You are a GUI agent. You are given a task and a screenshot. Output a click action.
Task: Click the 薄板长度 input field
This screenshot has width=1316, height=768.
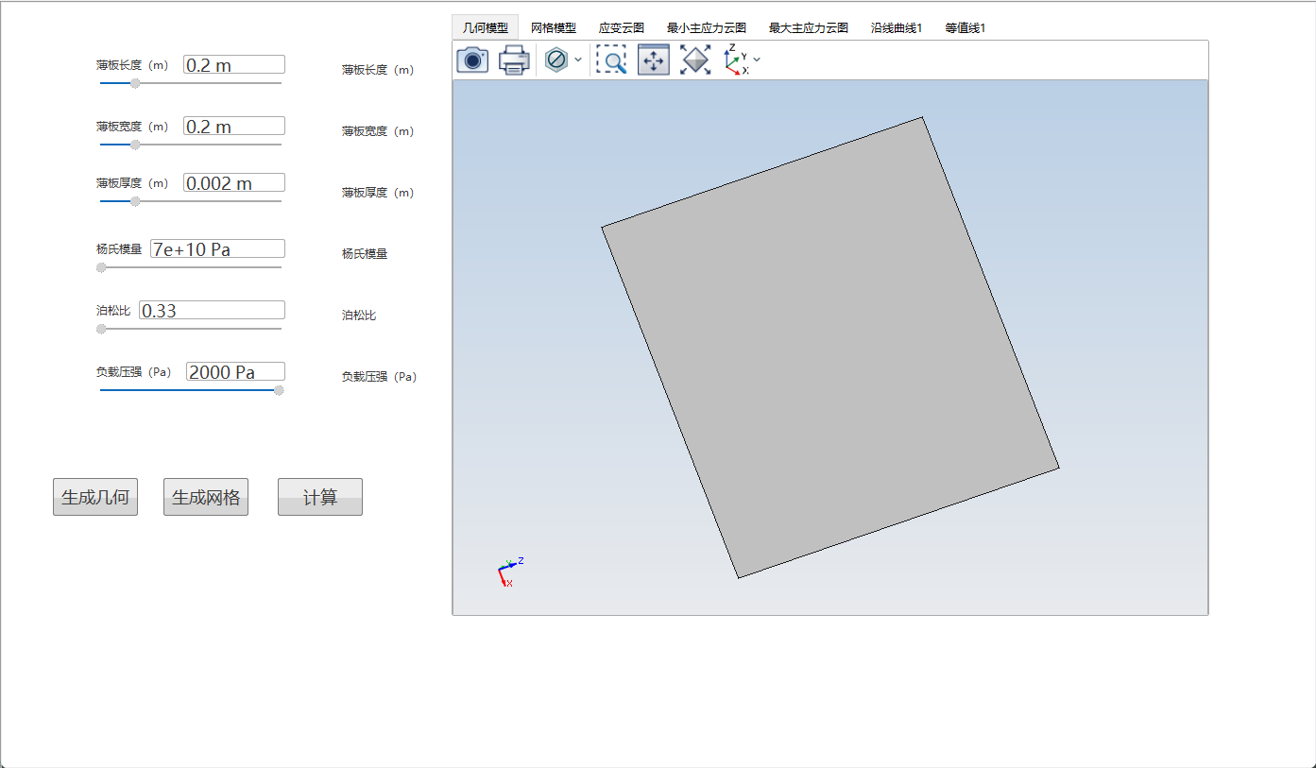click(234, 64)
